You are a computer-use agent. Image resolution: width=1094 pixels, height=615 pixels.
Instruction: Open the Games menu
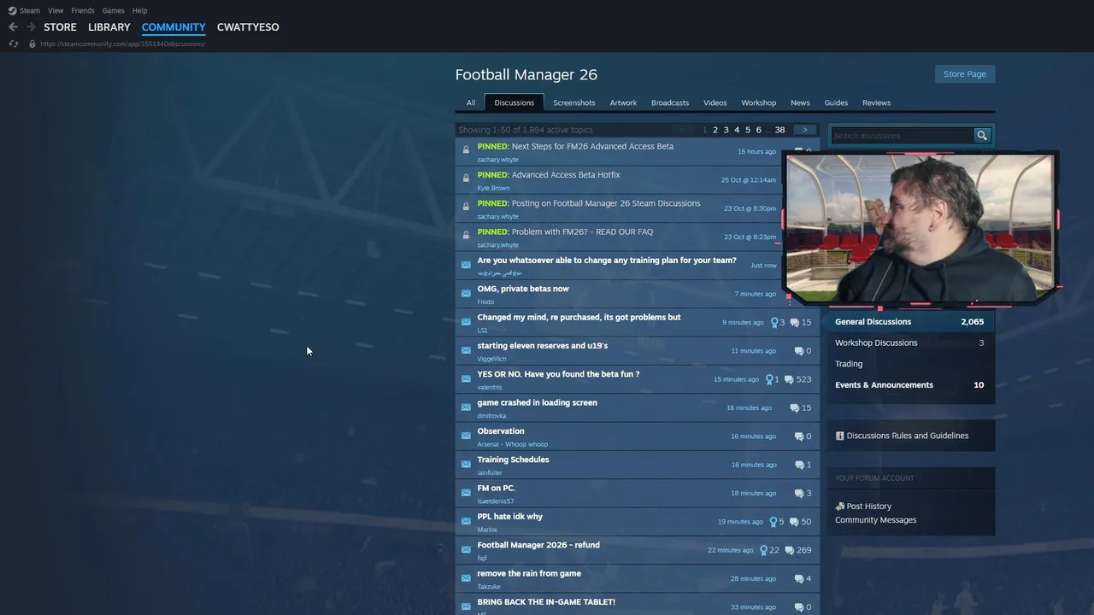pyautogui.click(x=113, y=10)
